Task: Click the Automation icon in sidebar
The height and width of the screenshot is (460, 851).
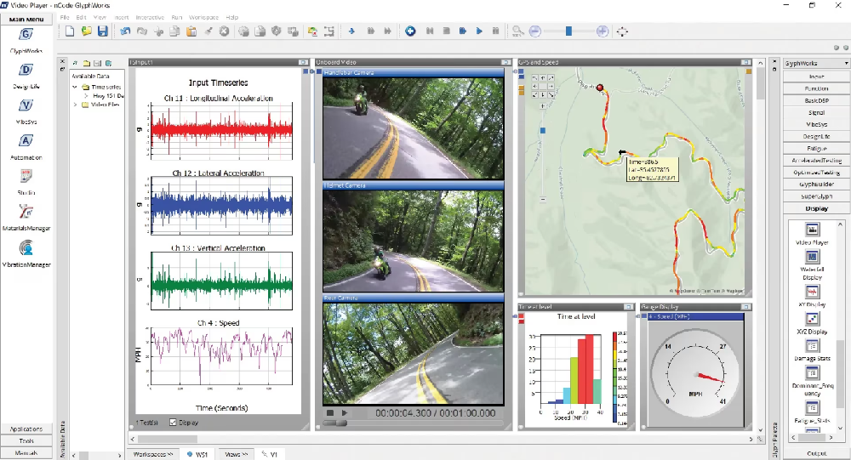Action: 26,141
